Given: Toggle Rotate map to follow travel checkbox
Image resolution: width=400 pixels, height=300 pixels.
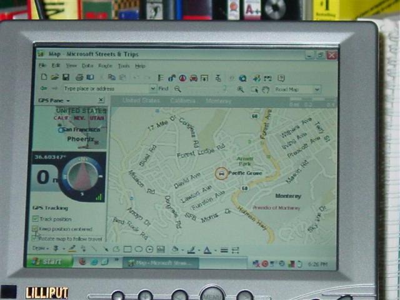Looking at the screenshot, I should click(35, 238).
